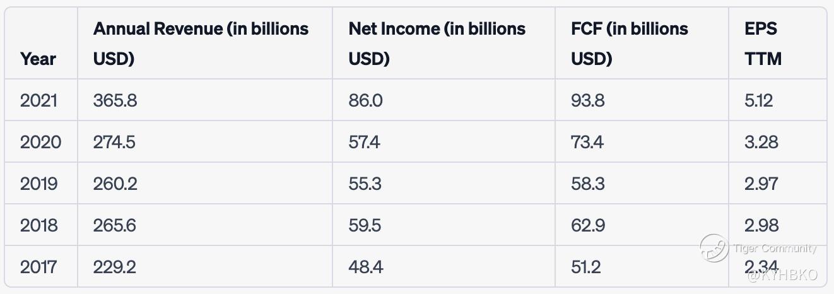Viewport: 834px width, 294px height.
Task: Select the EPS TTM column header
Action: (x=763, y=44)
